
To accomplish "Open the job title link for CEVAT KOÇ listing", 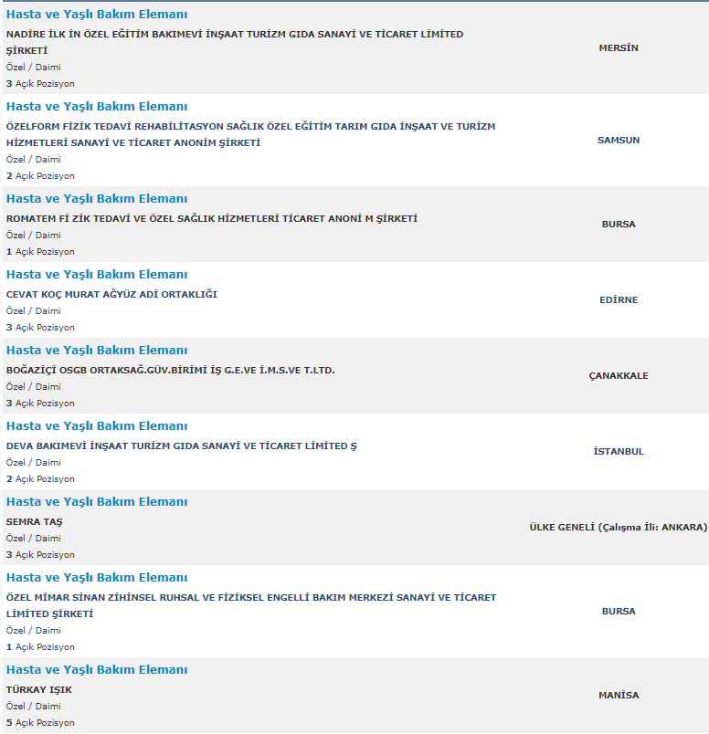I will click(97, 275).
